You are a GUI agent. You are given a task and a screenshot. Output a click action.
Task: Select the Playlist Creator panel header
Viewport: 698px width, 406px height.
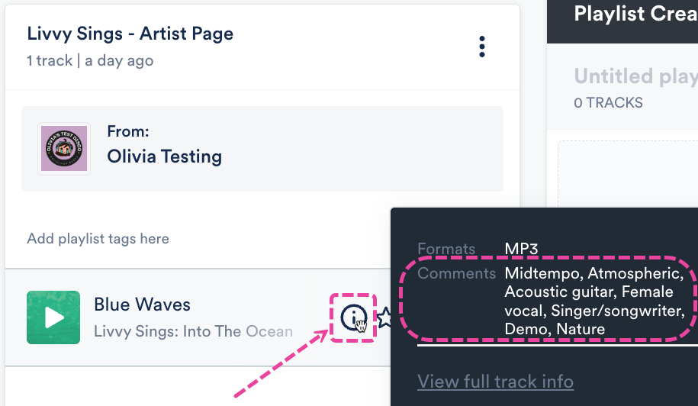[635, 14]
